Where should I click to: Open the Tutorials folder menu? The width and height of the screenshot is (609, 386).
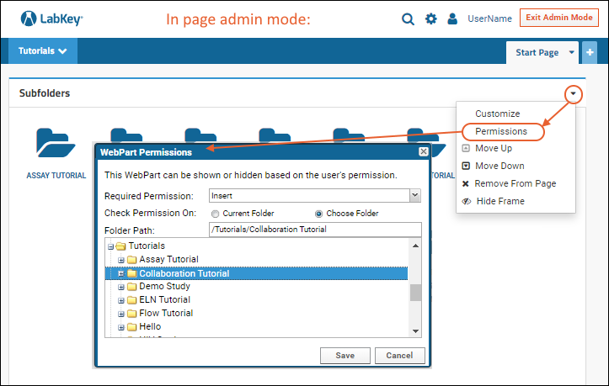click(42, 50)
